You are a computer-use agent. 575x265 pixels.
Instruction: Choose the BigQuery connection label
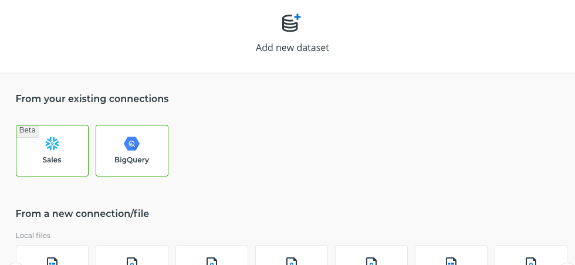pyautogui.click(x=131, y=160)
